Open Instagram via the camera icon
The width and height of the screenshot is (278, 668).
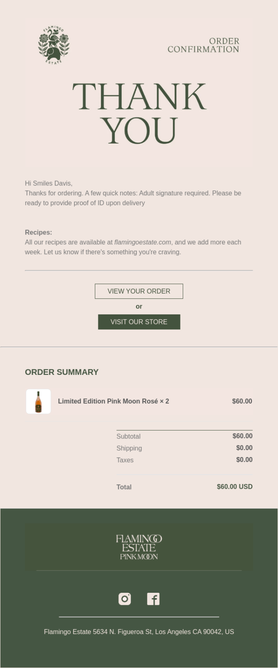(124, 599)
